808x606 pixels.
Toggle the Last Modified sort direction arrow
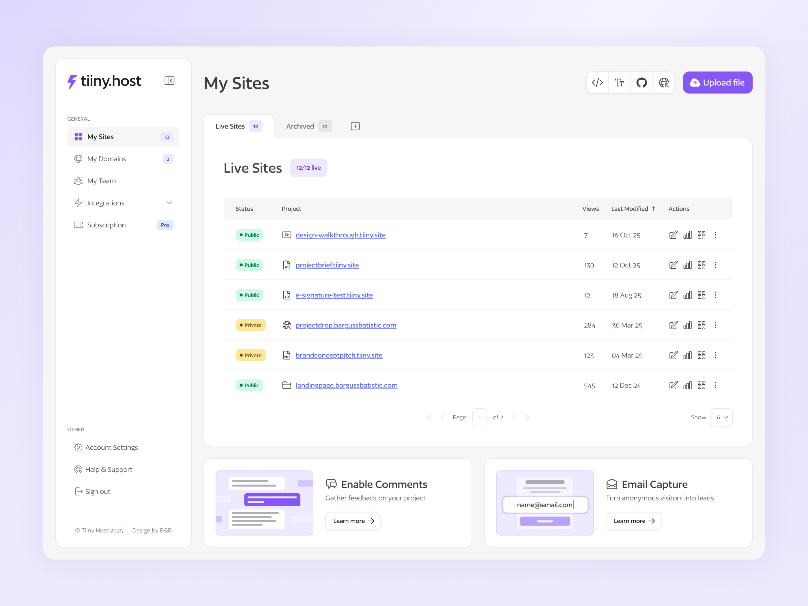[x=654, y=209]
